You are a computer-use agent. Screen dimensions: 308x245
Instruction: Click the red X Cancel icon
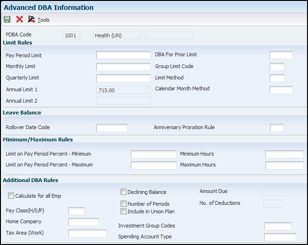click(x=19, y=19)
